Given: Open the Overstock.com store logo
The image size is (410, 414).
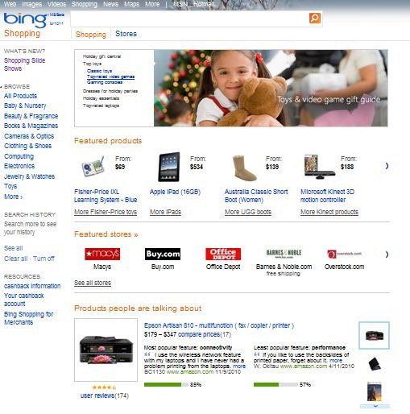Looking at the screenshot, I should [344, 254].
